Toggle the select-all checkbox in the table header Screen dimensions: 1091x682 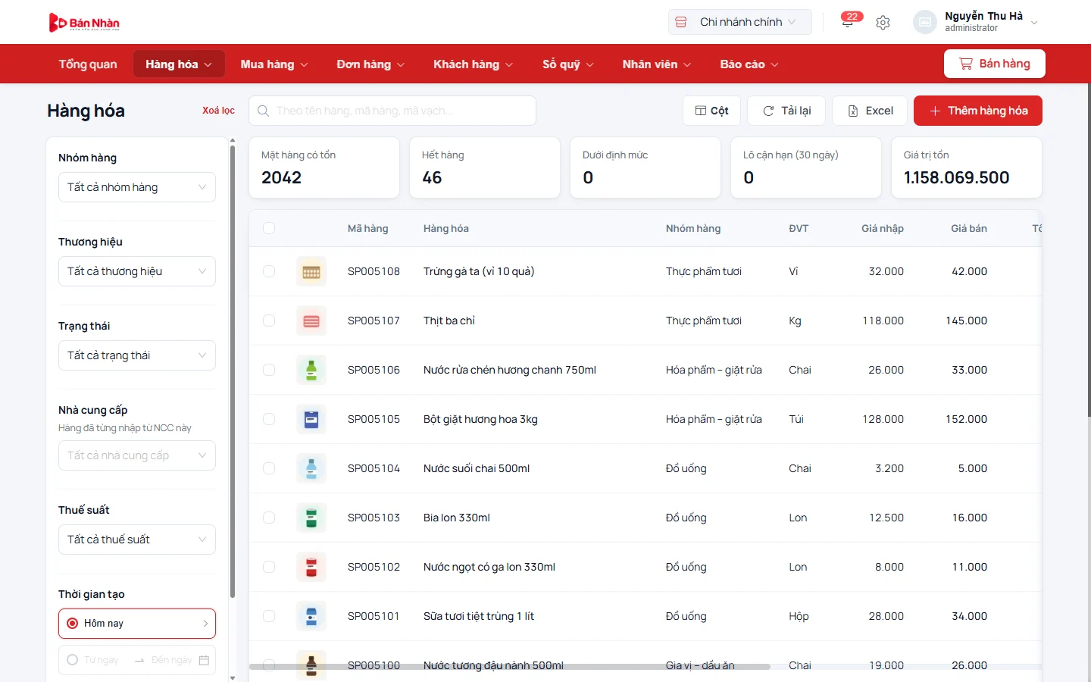click(x=269, y=228)
